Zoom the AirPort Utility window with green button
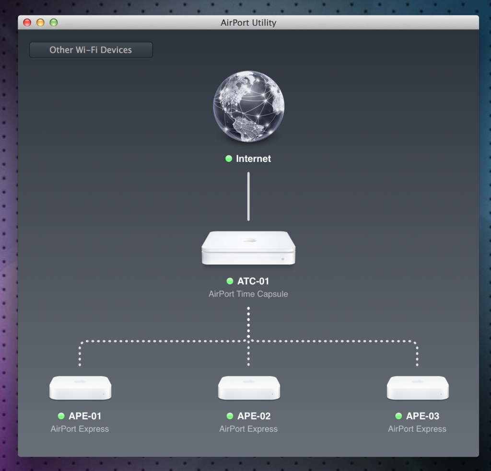The image size is (491, 471). pyautogui.click(x=54, y=23)
